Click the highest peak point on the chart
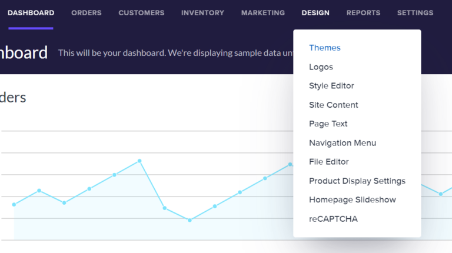The height and width of the screenshot is (253, 452). [x=139, y=161]
